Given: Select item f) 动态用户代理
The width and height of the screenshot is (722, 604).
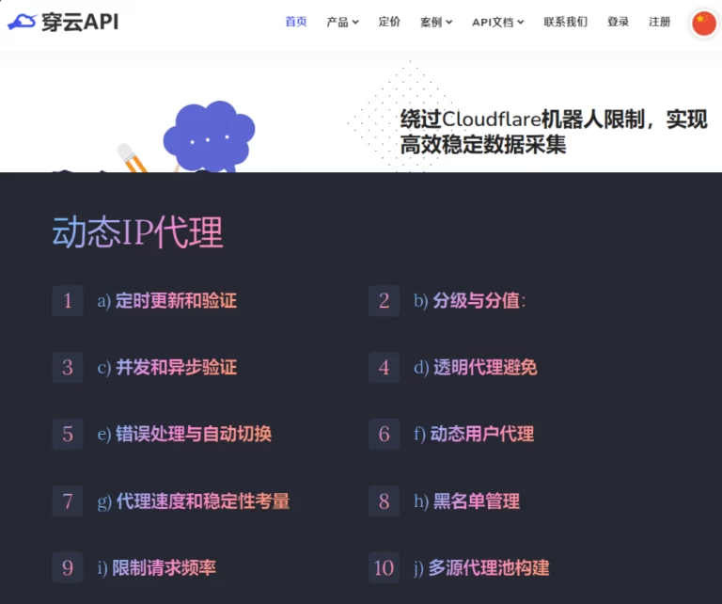Looking at the screenshot, I should coord(474,434).
